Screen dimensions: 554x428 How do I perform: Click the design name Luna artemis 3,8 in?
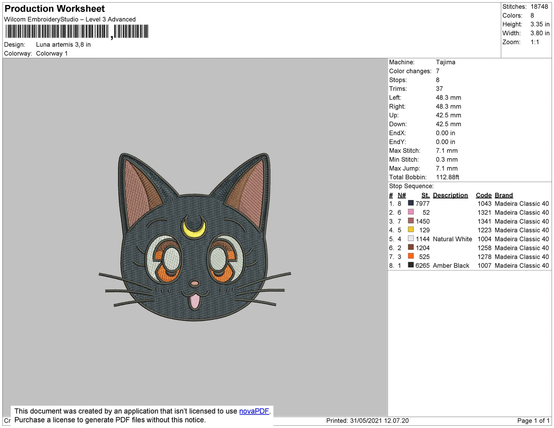pos(63,44)
